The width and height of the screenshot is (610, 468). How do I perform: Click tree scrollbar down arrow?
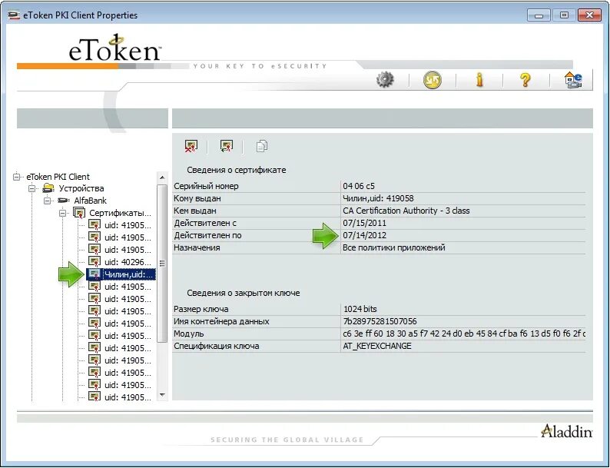pyautogui.click(x=162, y=395)
